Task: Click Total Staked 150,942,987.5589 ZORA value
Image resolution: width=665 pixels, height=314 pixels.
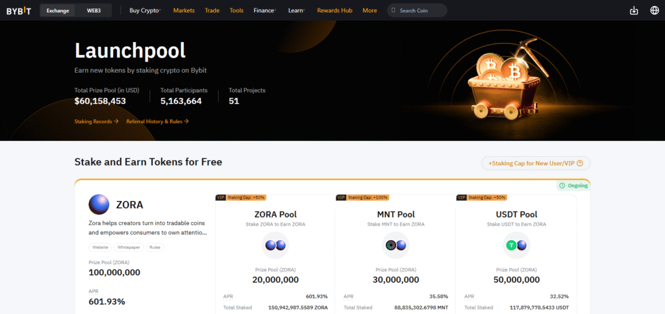Action: point(297,308)
